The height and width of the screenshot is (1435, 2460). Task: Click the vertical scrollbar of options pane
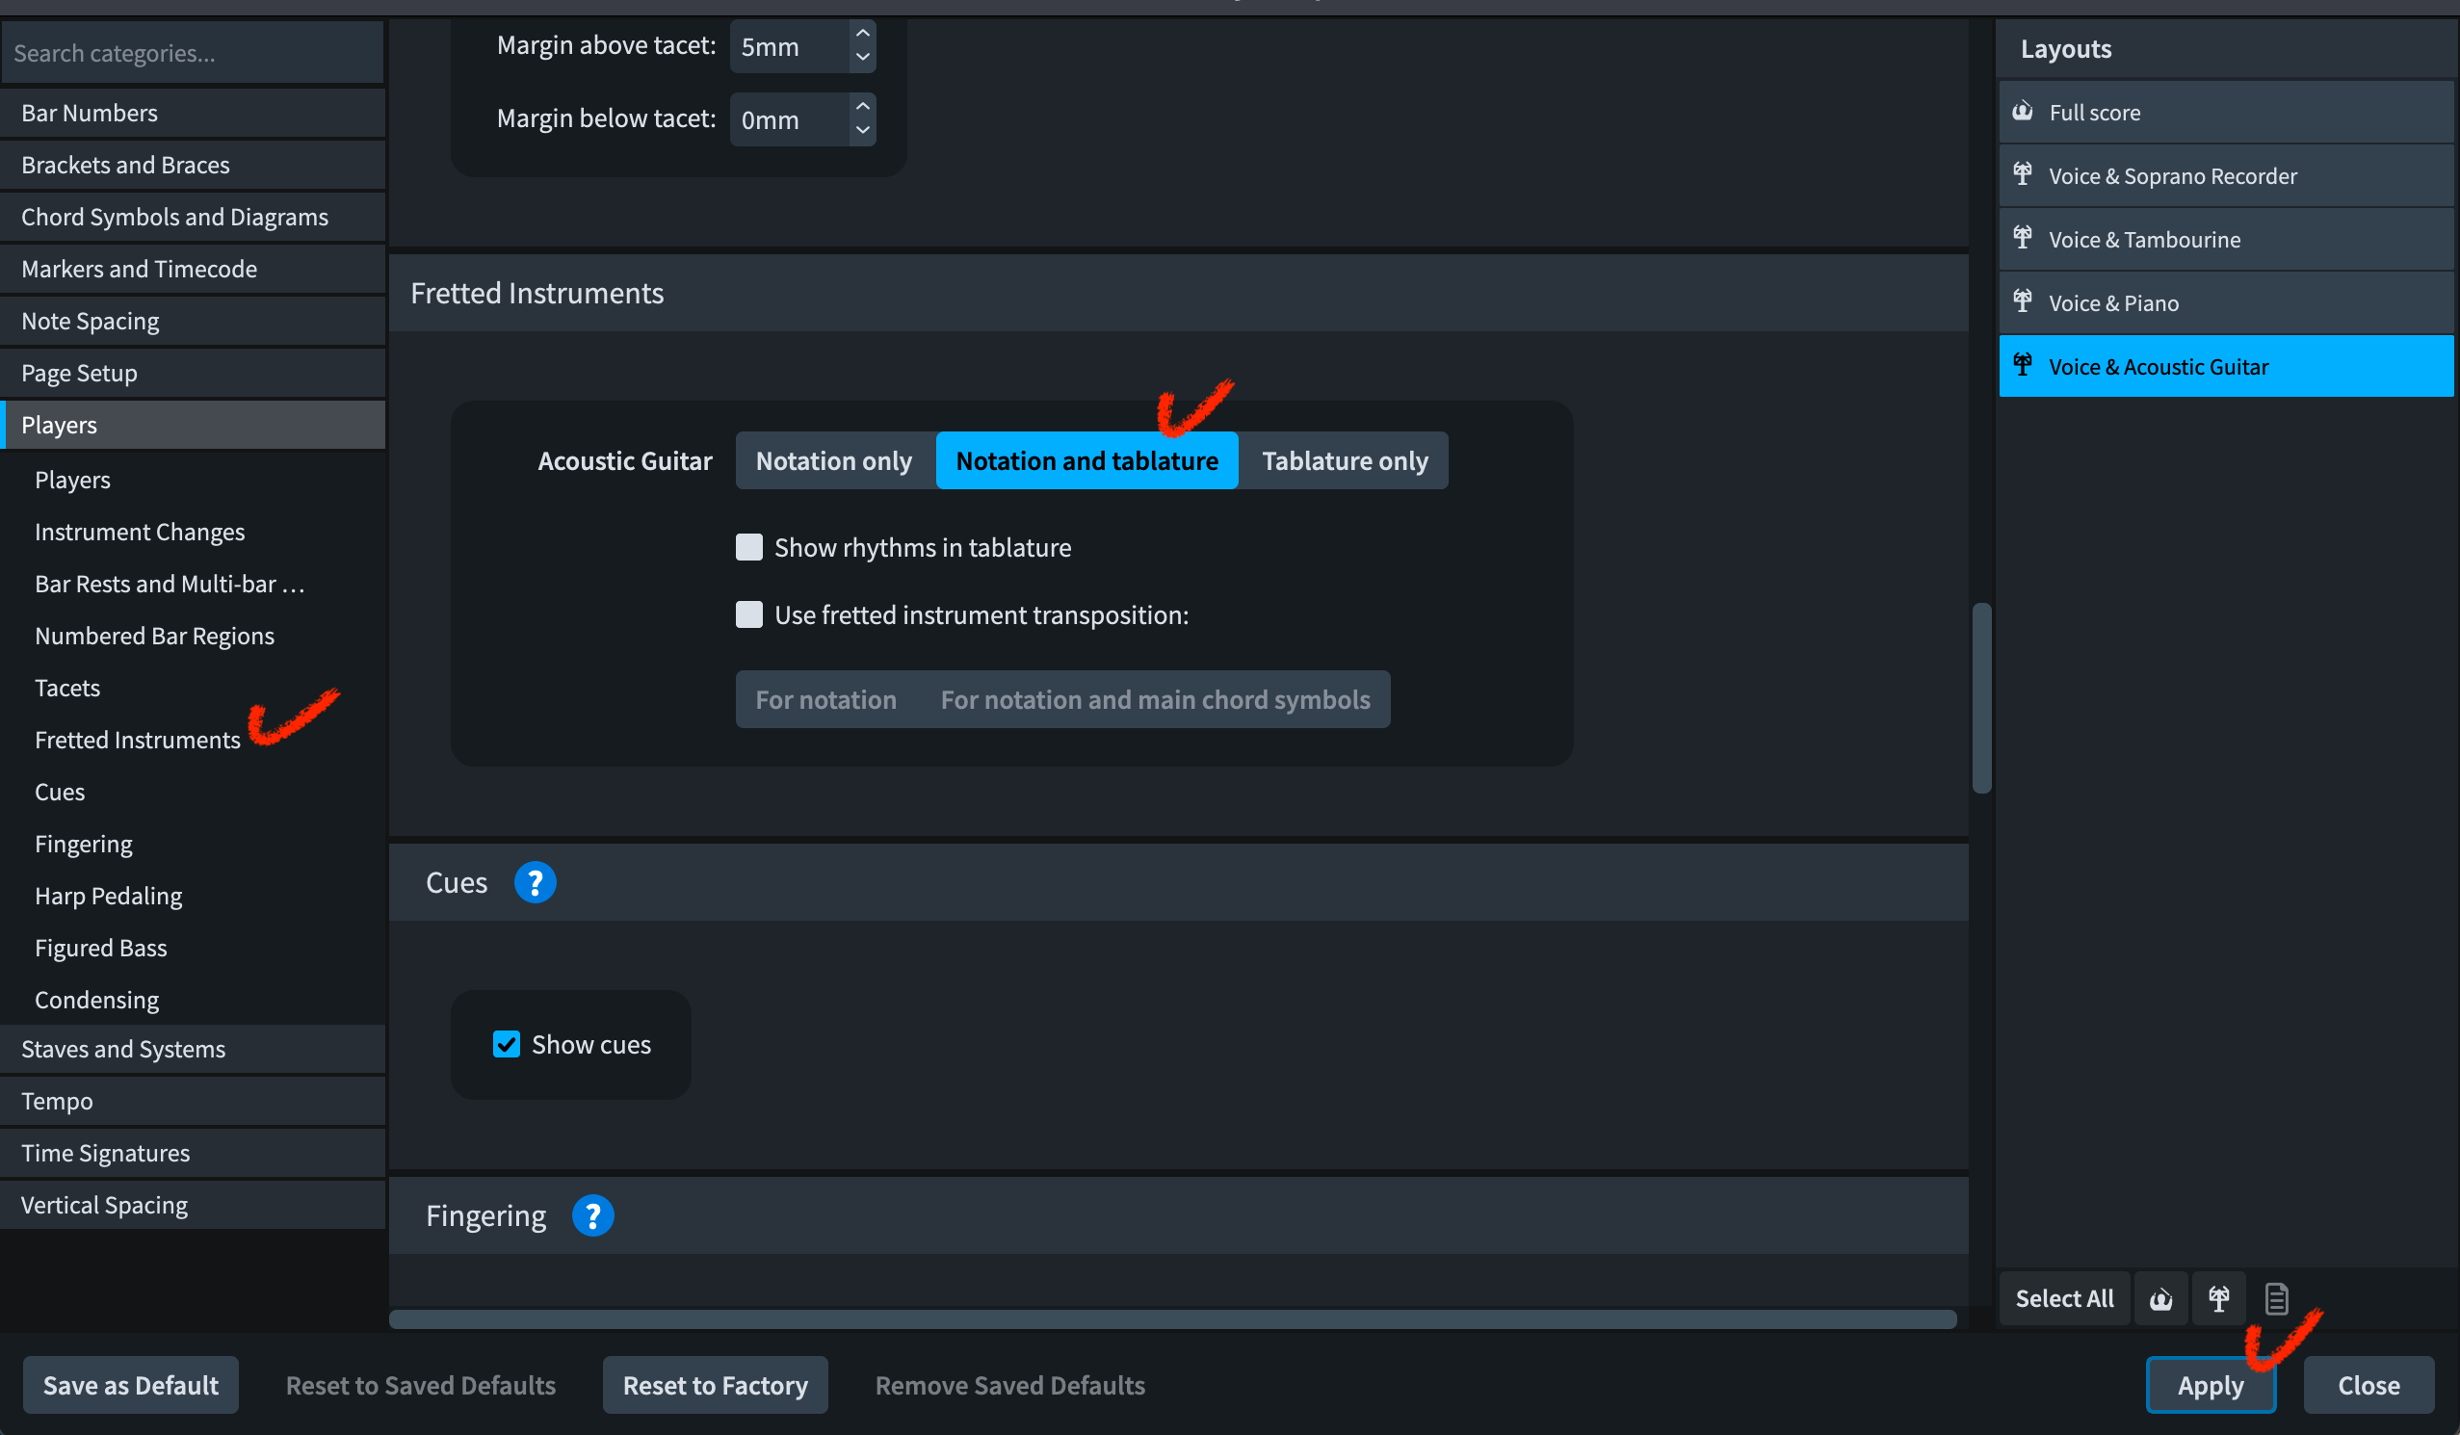click(x=1980, y=697)
